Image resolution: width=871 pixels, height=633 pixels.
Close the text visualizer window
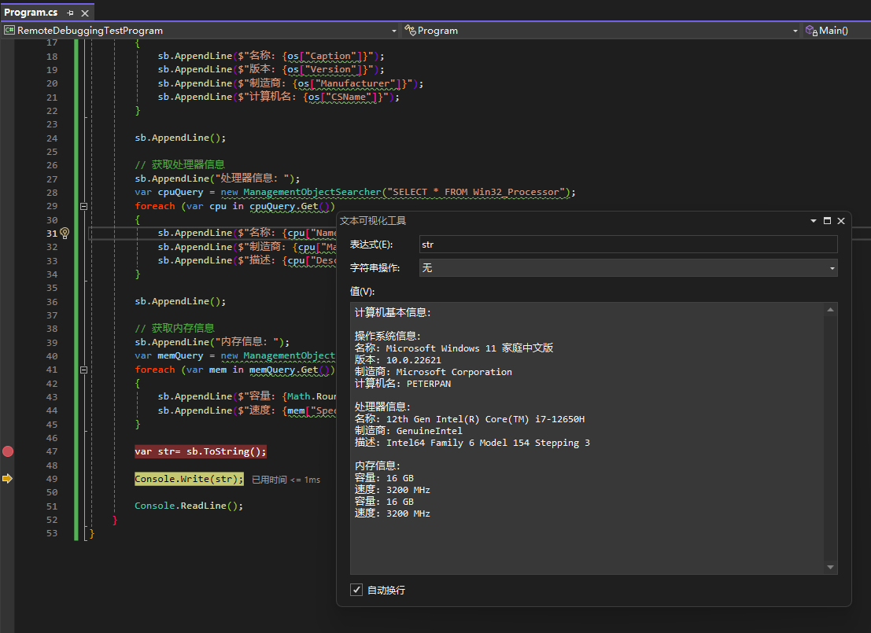click(841, 221)
